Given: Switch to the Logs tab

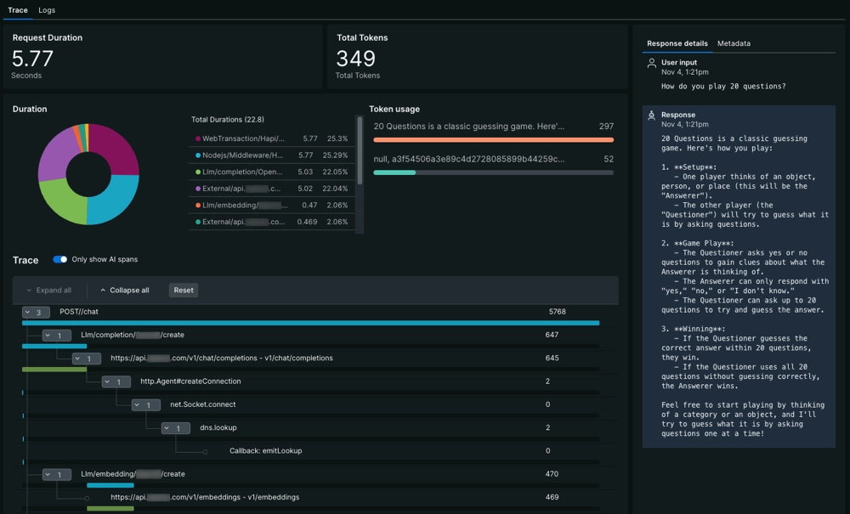Looking at the screenshot, I should 47,10.
